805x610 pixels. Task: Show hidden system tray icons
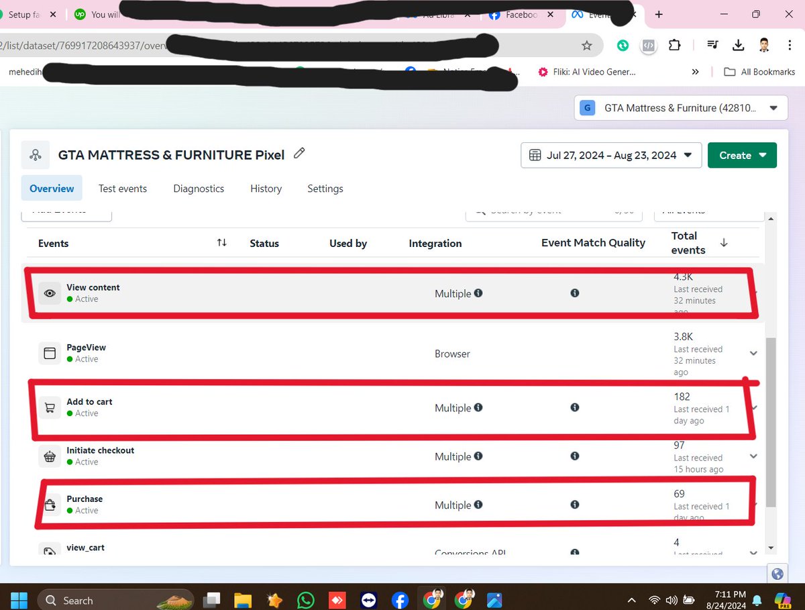tap(631, 600)
